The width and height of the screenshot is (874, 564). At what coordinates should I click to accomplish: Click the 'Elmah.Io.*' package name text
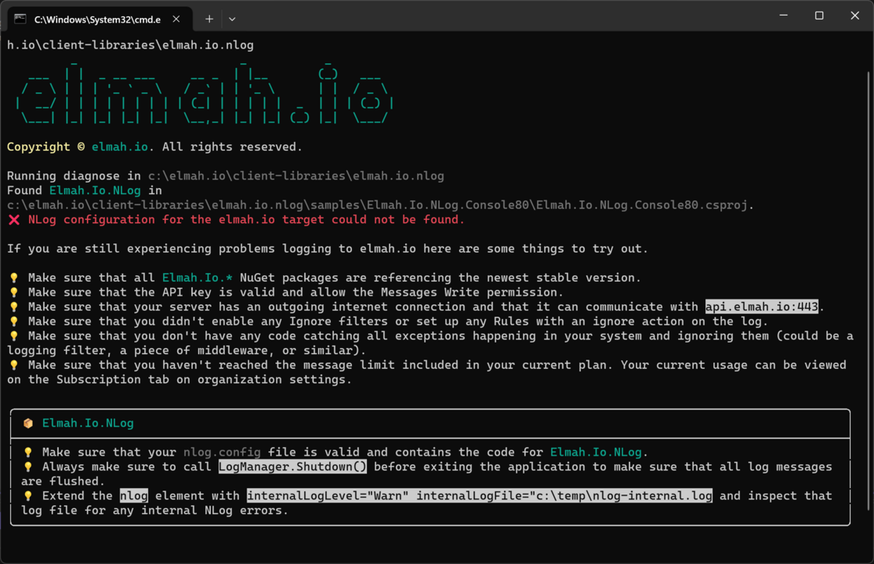[197, 278]
